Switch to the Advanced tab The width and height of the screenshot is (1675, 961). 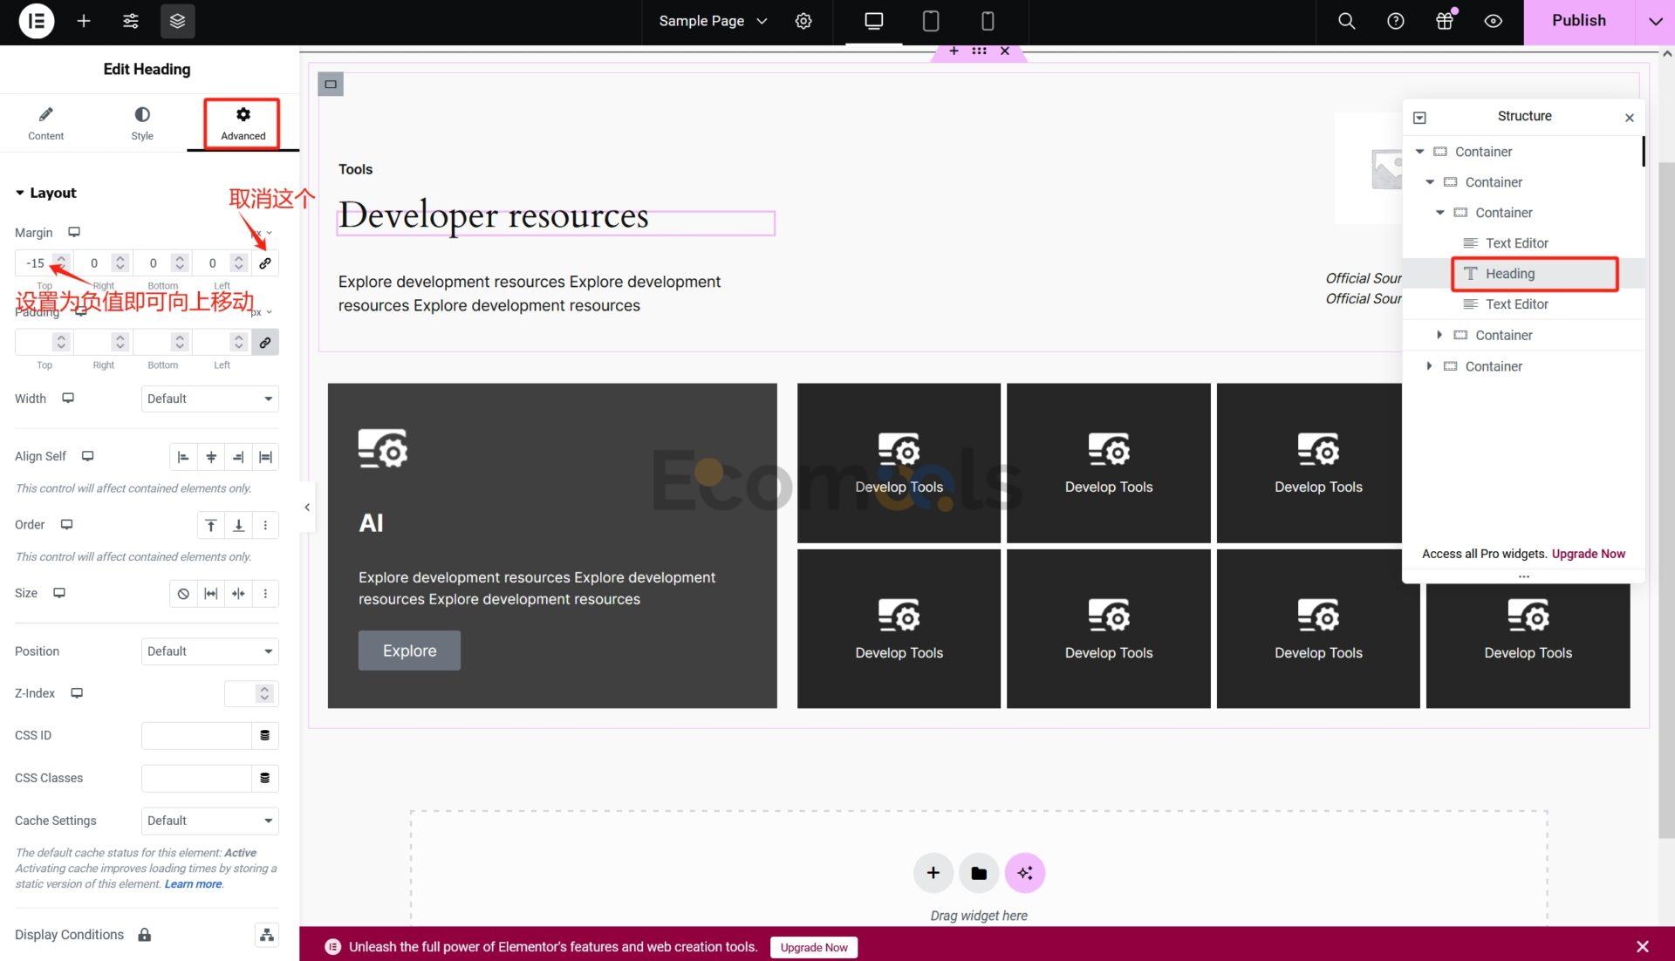click(x=243, y=124)
